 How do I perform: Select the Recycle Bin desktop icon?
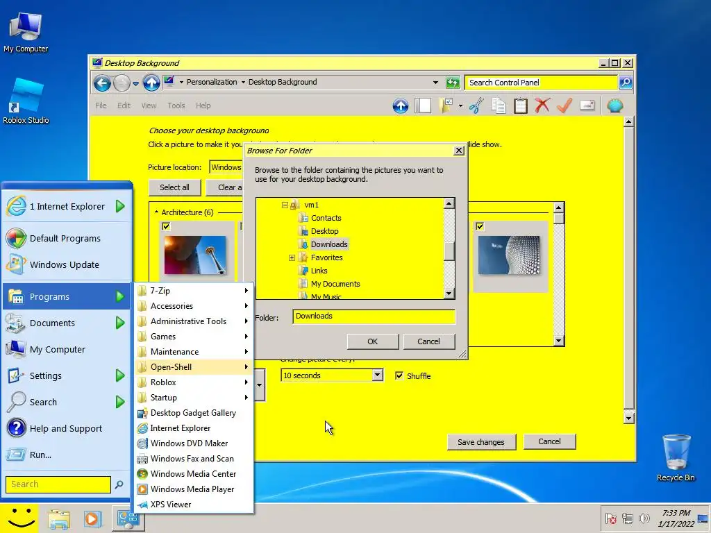point(676,458)
